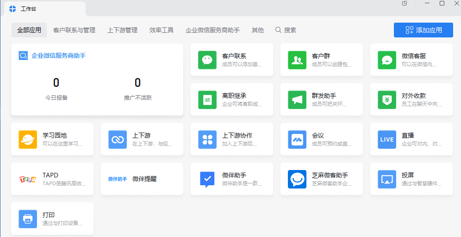Screen dimensions: 461x237
Task: Click description text 成员可预约或直...
Action: 332,144
